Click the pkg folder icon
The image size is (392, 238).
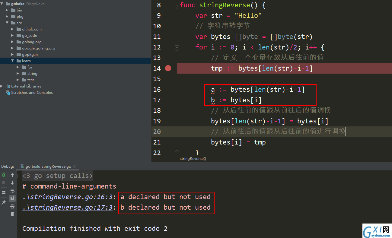(x=13, y=17)
